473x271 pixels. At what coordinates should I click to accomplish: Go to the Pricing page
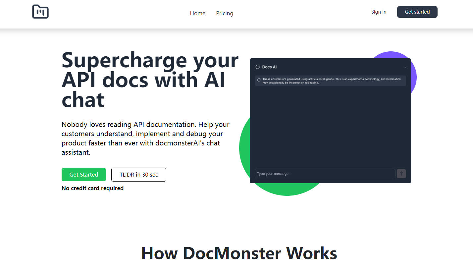coord(225,13)
